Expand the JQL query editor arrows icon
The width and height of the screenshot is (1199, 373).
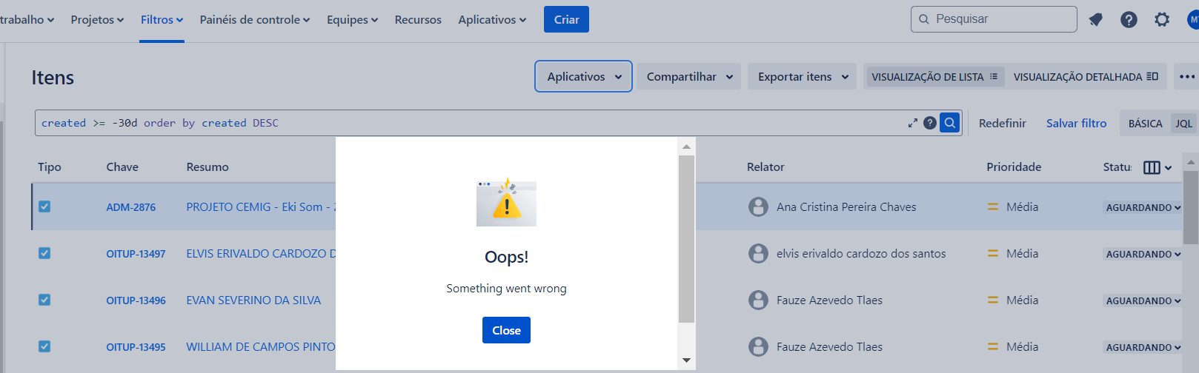[x=913, y=123]
